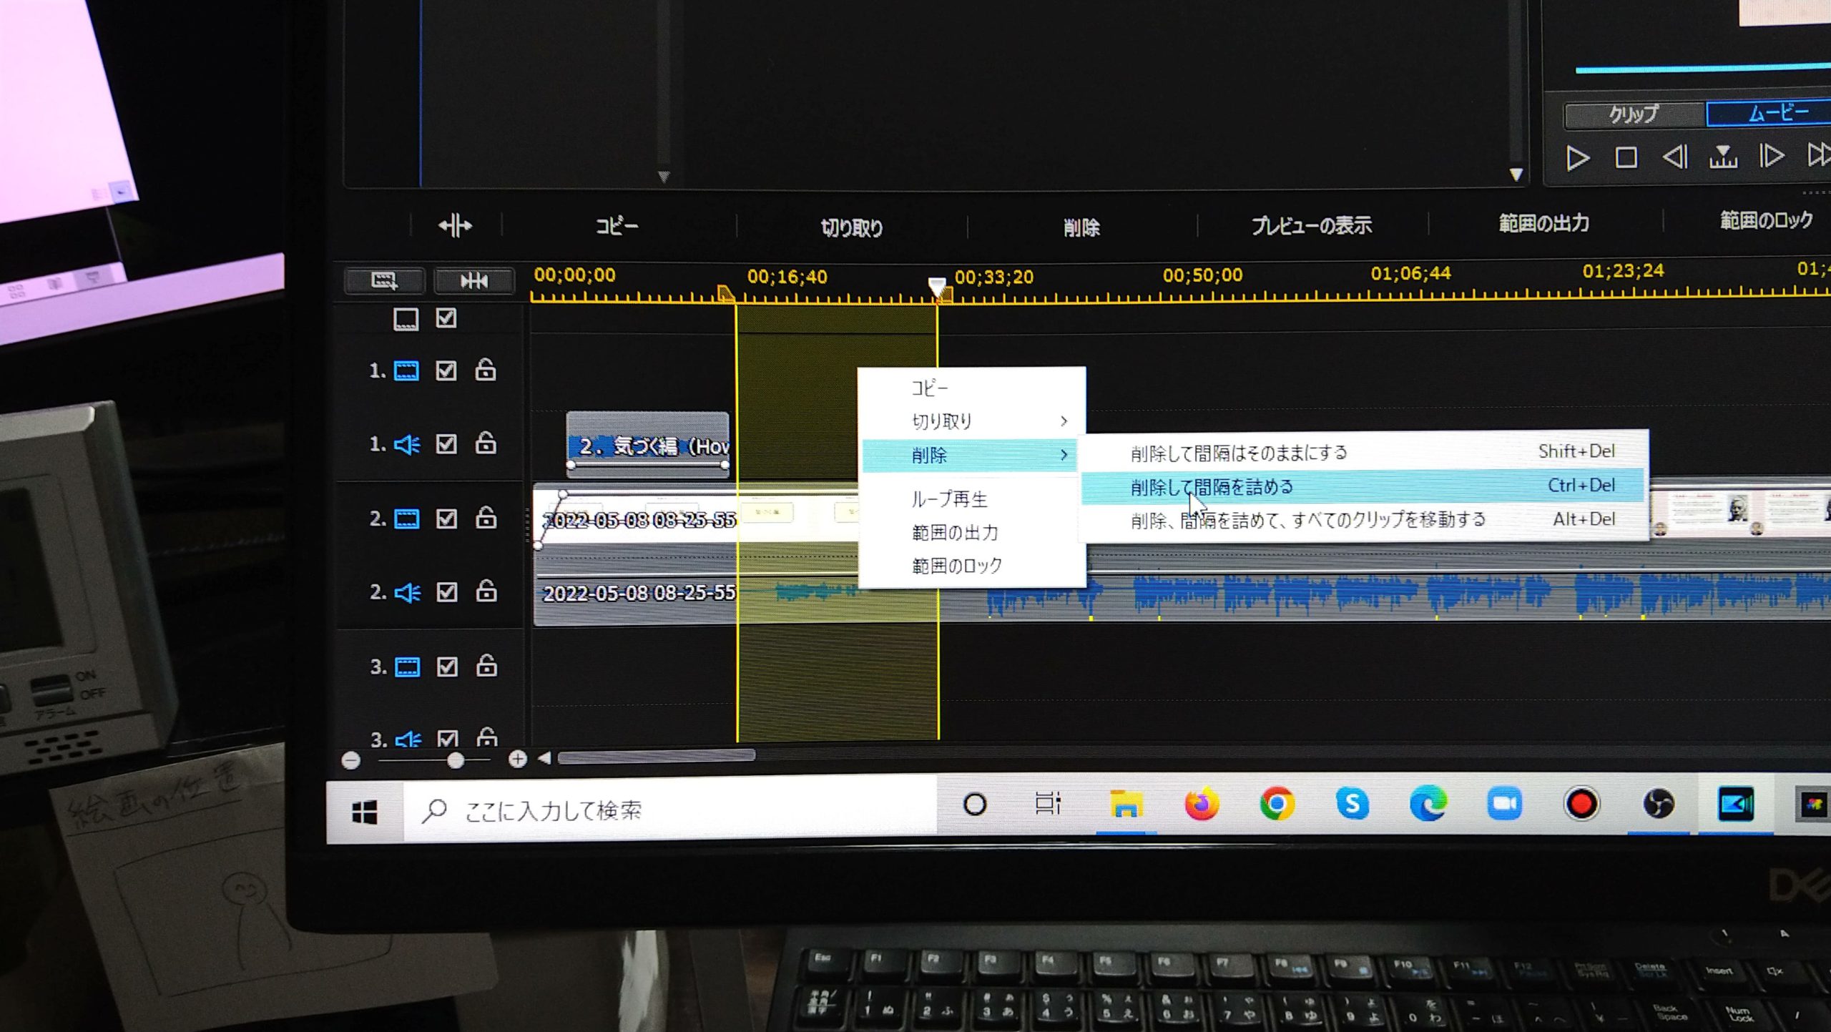
Task: Lock video track 1 with padlock
Action: [486, 369]
